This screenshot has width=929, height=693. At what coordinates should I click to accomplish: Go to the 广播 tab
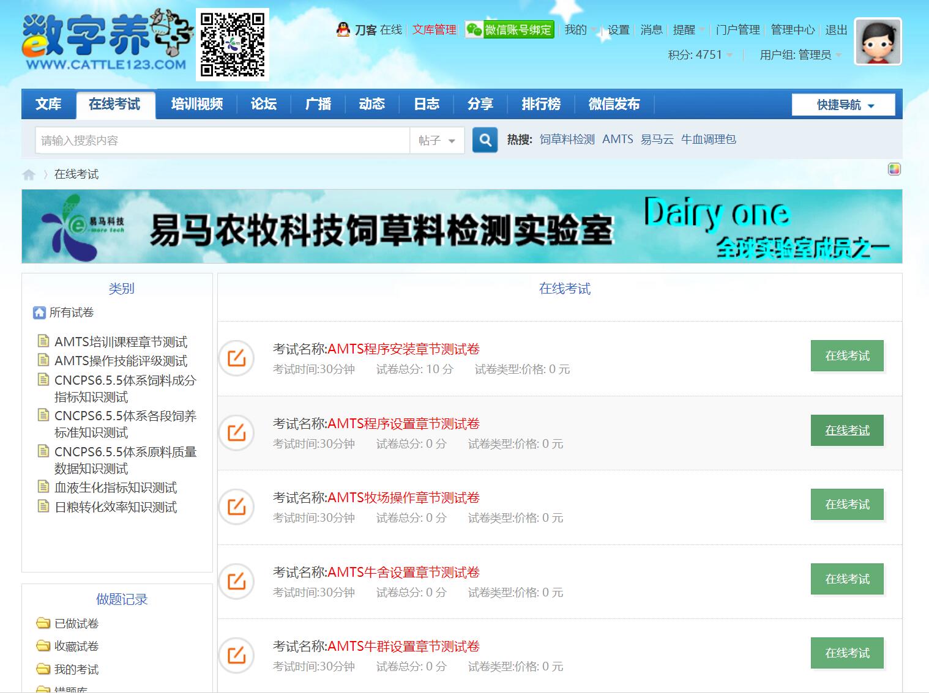(x=318, y=104)
